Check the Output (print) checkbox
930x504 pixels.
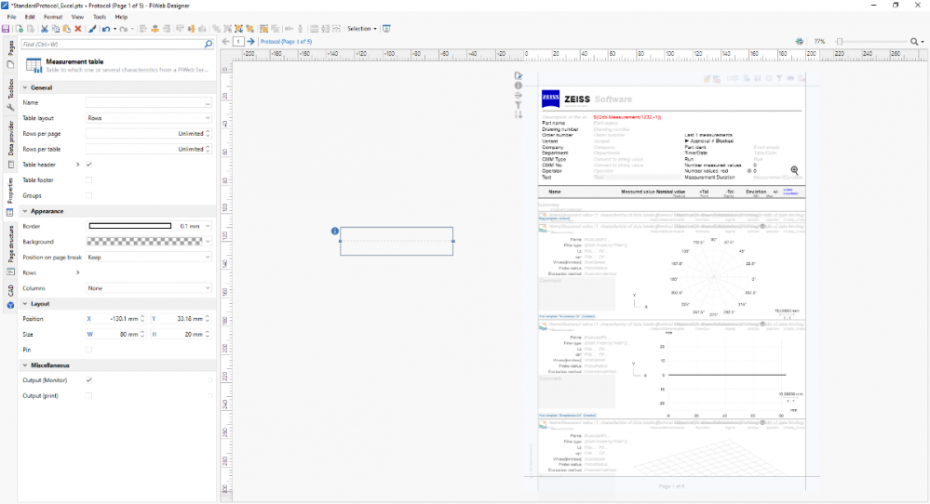click(89, 396)
